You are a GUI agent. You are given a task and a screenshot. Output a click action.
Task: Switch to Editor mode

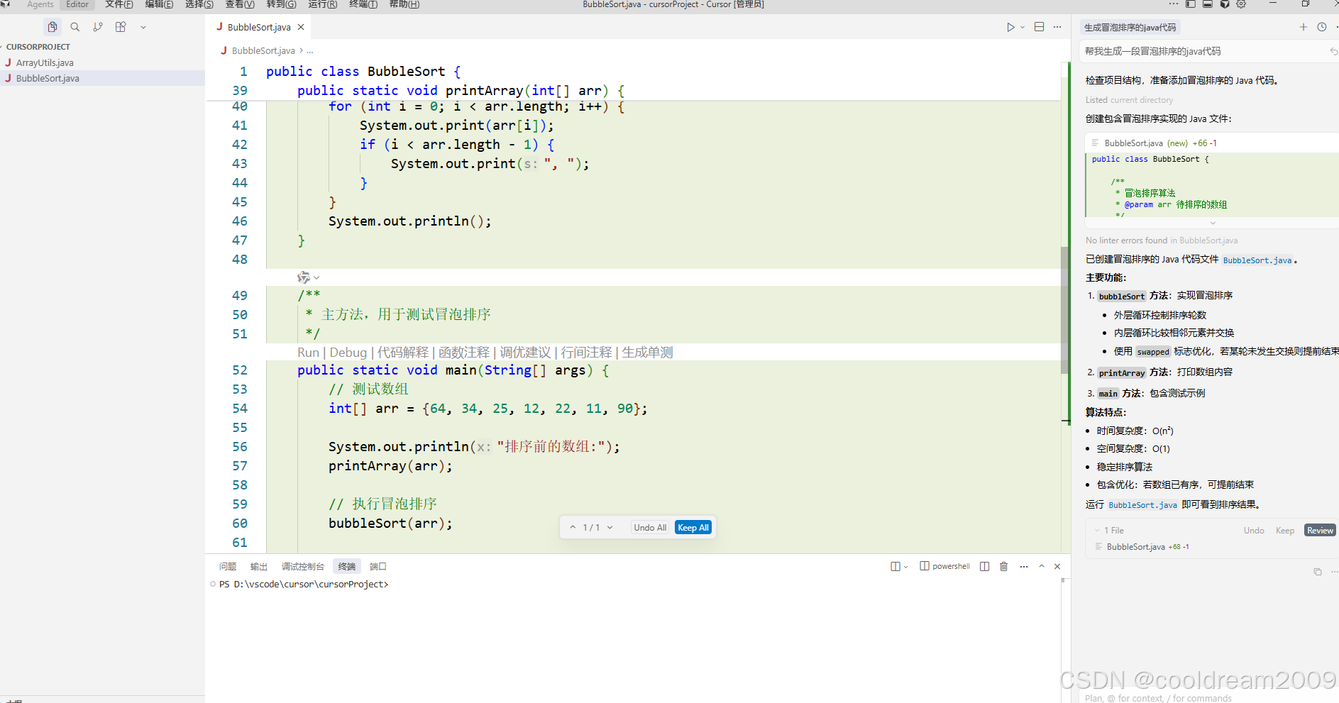77,4
